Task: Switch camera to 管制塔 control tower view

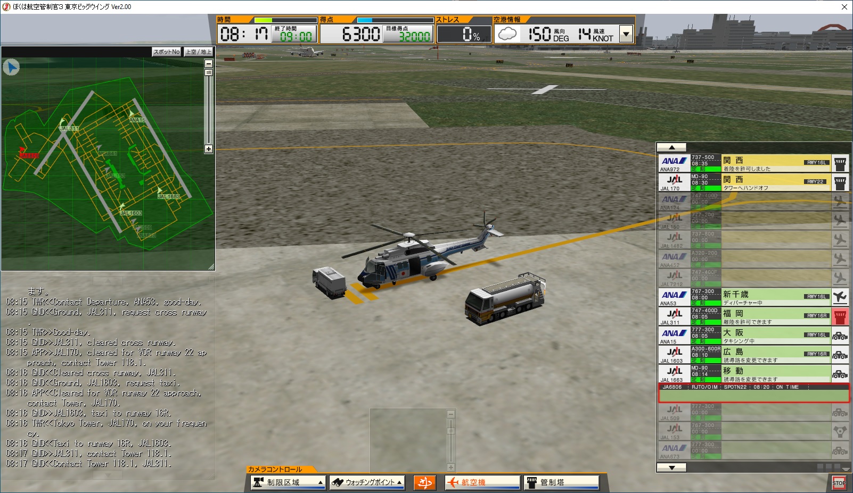Action: coord(561,482)
